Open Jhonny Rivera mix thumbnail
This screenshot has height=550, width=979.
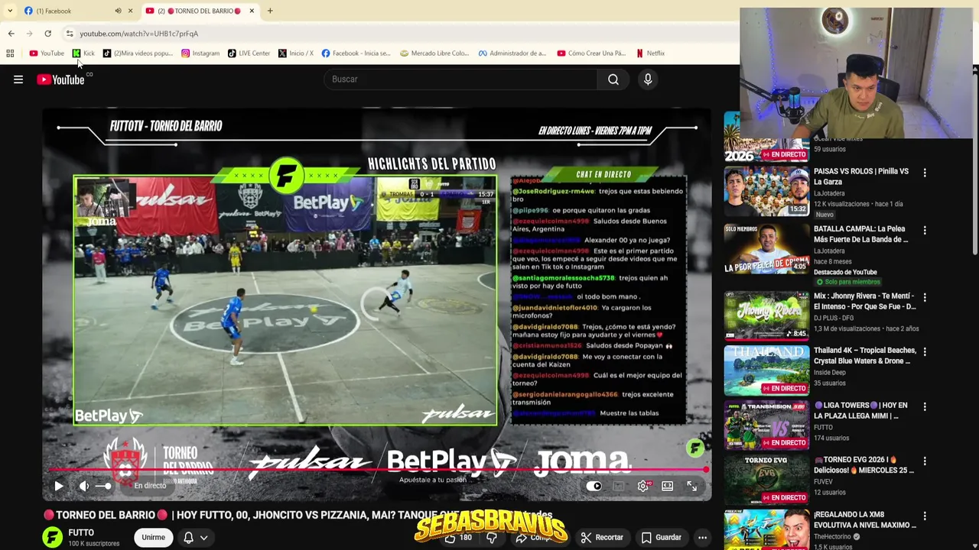pyautogui.click(x=766, y=316)
